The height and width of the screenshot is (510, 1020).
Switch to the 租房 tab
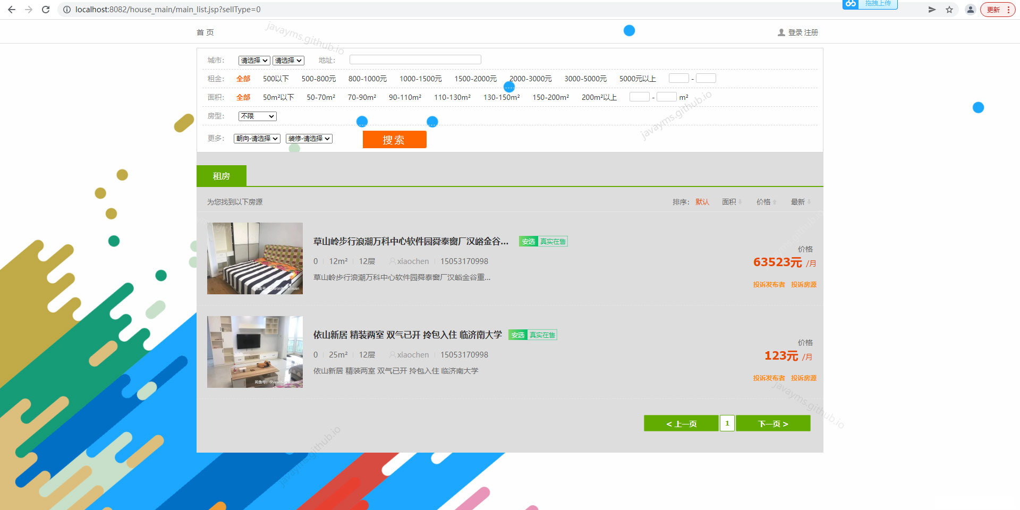click(x=222, y=175)
